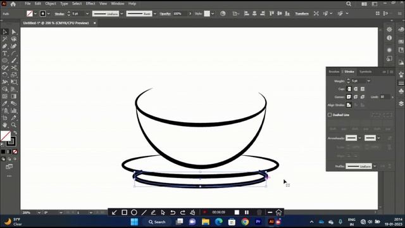This screenshot has height=228, width=405.
Task: Click the Fill swatch in toolbox
Action: pos(6,136)
